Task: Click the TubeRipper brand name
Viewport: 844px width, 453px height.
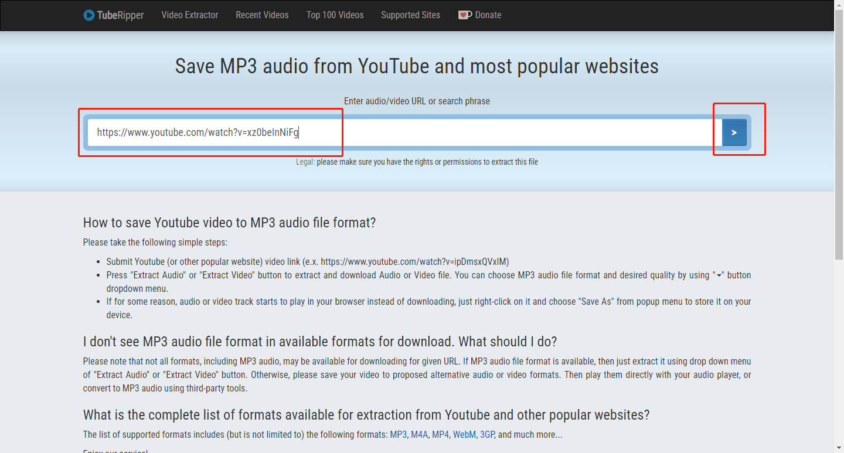Action: (x=121, y=15)
